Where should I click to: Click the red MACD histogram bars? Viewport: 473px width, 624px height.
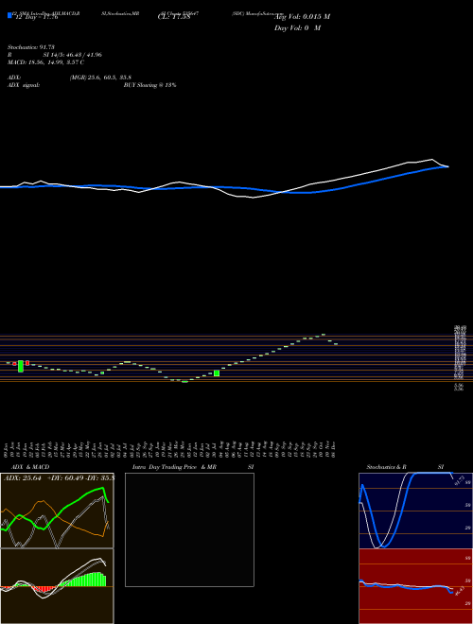pos(42,589)
